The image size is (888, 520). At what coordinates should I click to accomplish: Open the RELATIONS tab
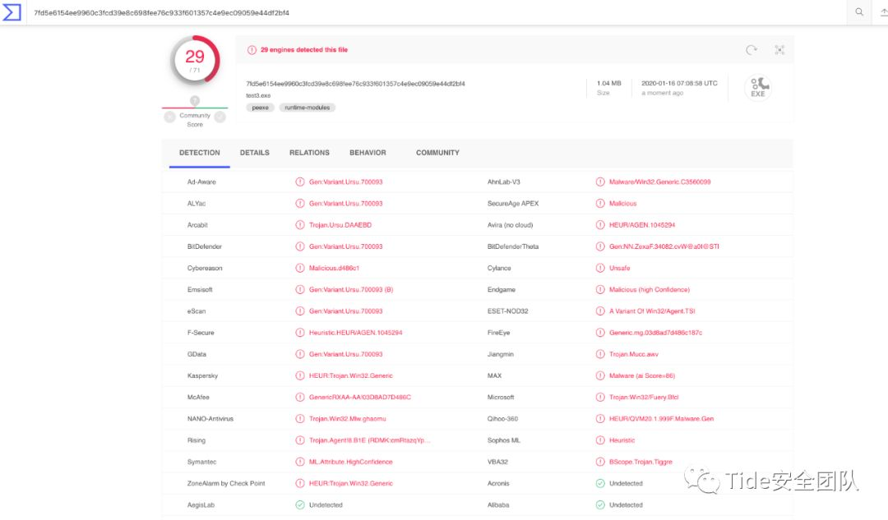pos(309,153)
